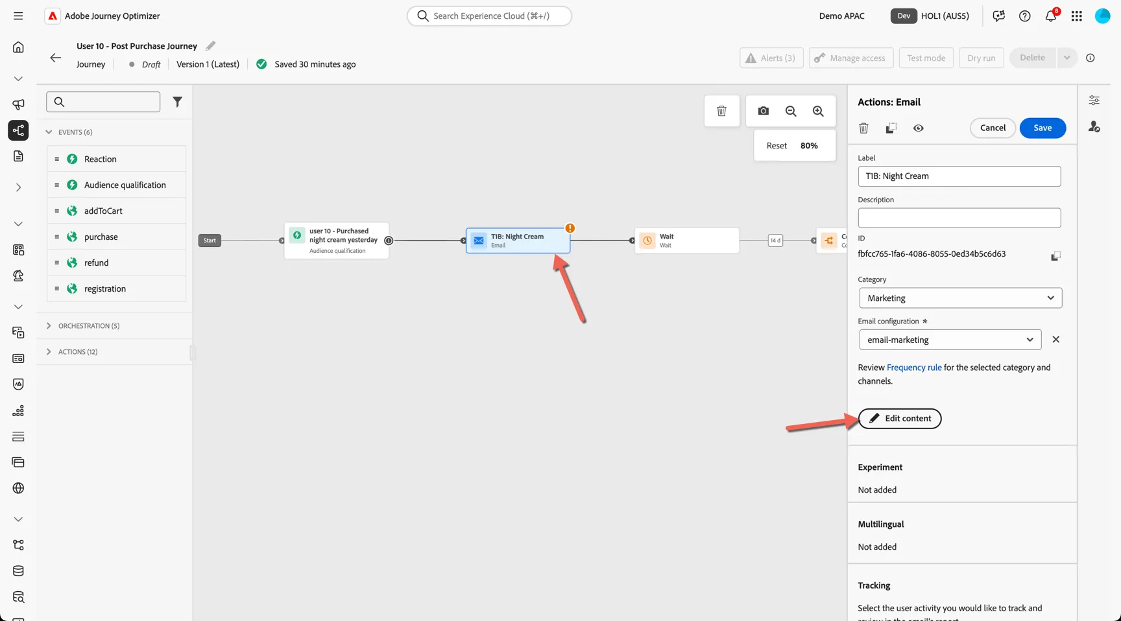
Task: Go to Home in left sidebar
Action: tap(18, 47)
